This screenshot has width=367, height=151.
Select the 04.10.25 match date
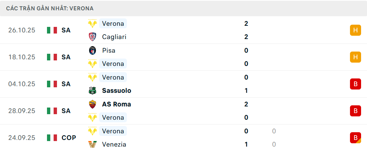click(x=22, y=84)
